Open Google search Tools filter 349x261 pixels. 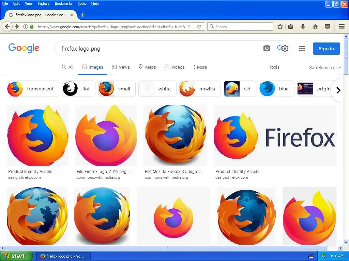(274, 67)
